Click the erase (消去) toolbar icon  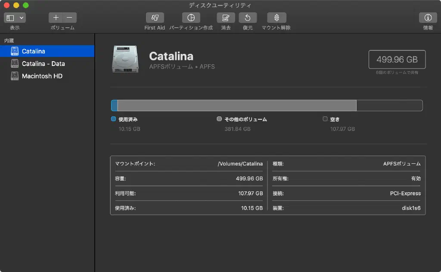pyautogui.click(x=226, y=18)
